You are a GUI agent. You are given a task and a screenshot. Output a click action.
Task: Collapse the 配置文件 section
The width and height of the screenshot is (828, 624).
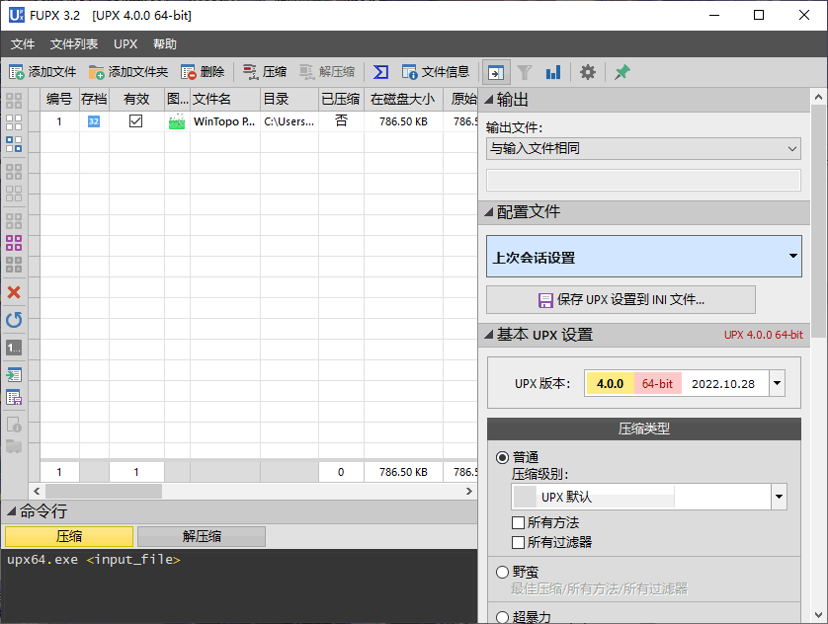(x=488, y=212)
